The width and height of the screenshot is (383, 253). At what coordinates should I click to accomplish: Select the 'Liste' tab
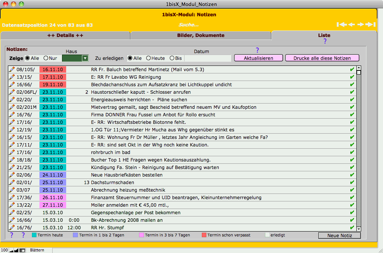coord(324,35)
